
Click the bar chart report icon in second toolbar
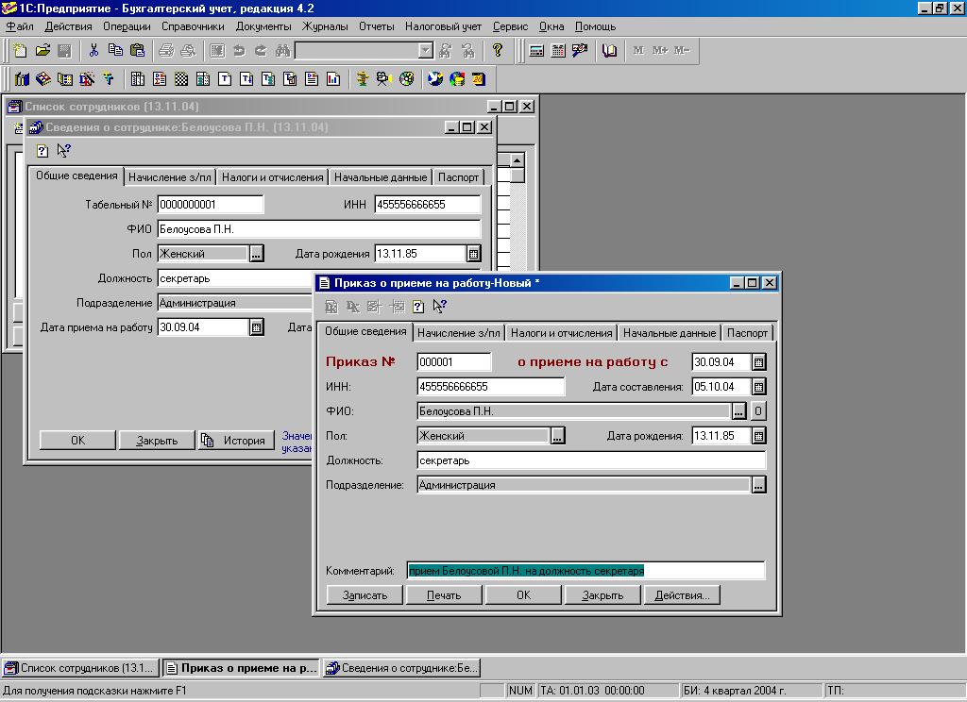pyautogui.click(x=333, y=79)
